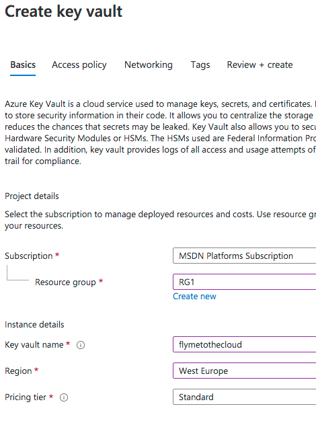Click the Region field label
Viewport: 316px width, 421px height.
(18, 371)
